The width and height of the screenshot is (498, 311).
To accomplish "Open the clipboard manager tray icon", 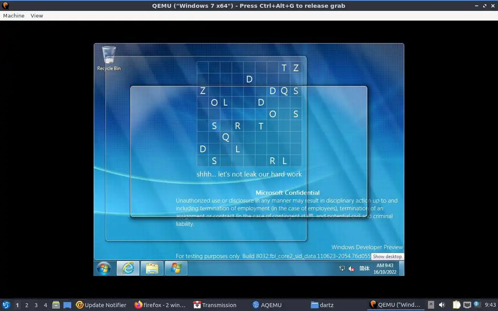I will click(x=456, y=305).
